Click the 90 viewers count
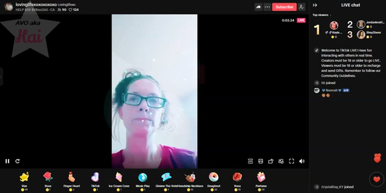The width and height of the screenshot is (386, 193). coord(62,10)
